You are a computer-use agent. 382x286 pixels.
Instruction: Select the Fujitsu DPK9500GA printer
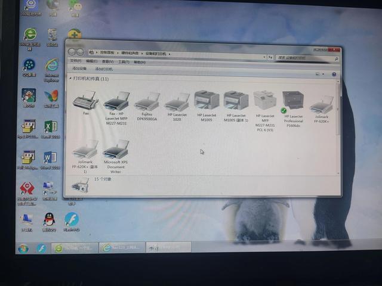(x=147, y=106)
